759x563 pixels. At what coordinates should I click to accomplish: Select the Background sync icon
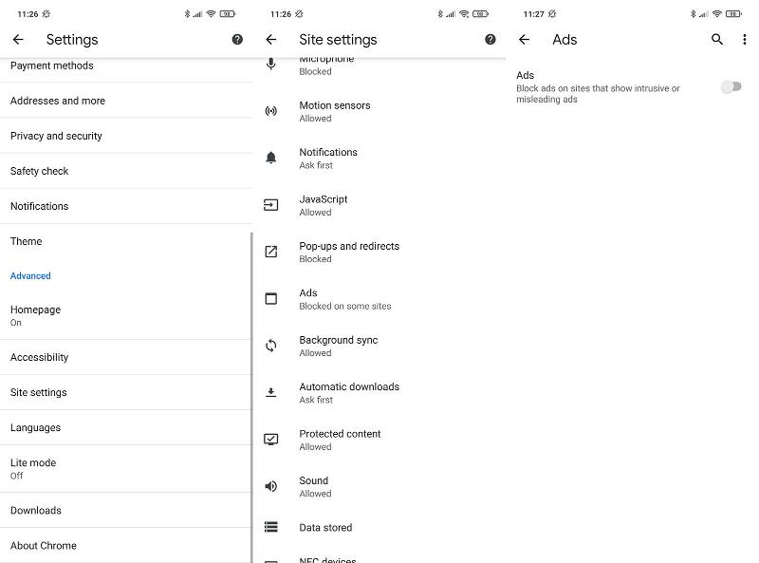tap(271, 346)
